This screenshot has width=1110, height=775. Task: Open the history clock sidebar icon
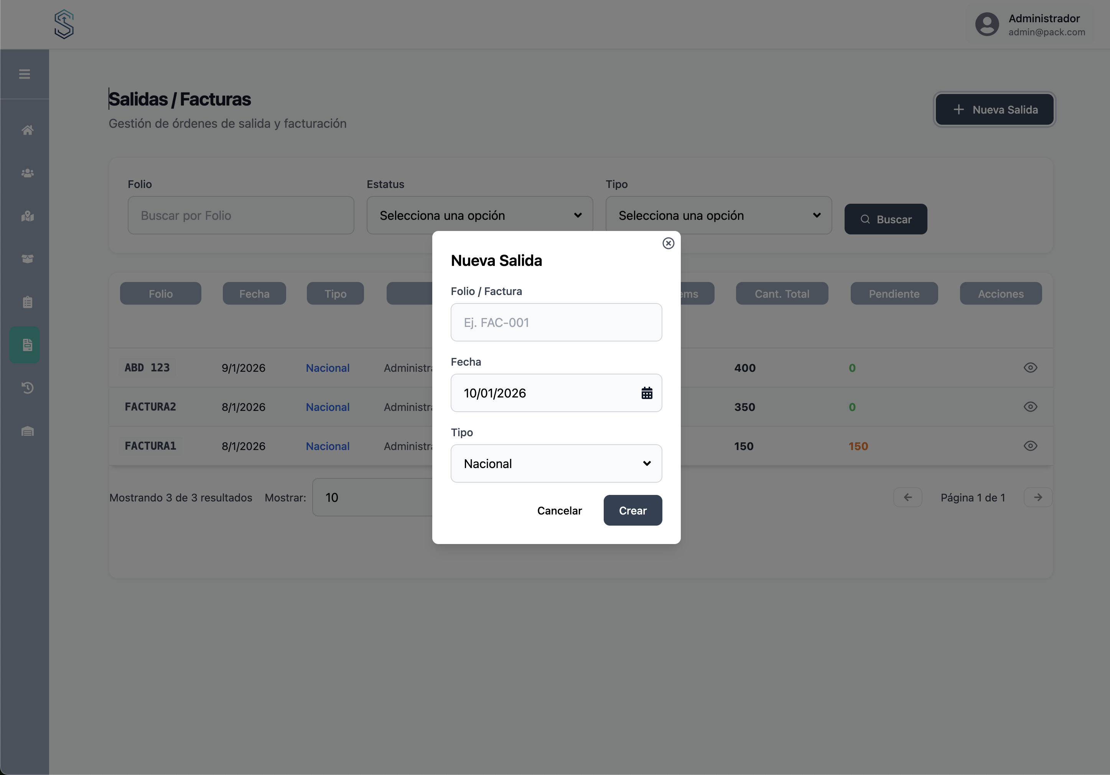(28, 388)
